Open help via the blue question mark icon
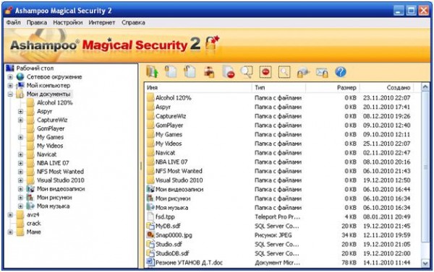434x272 pixels. point(341,72)
